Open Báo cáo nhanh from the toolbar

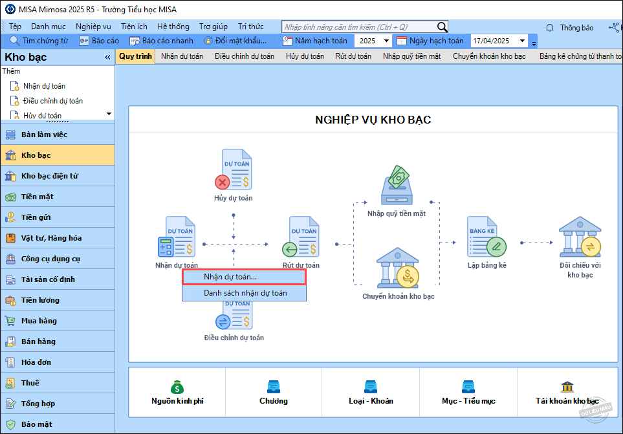point(161,41)
